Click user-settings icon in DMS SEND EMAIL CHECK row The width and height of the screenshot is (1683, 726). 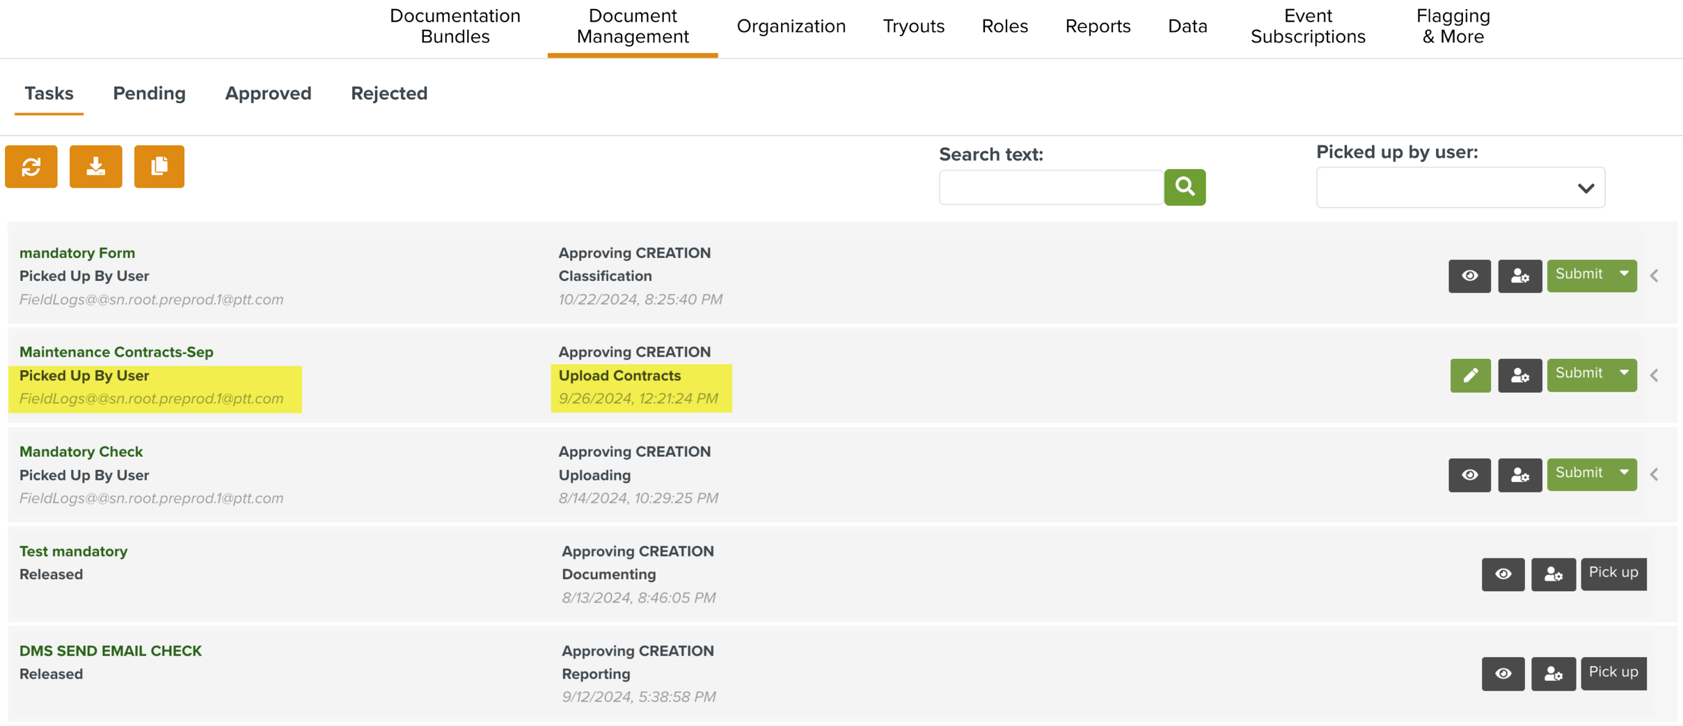pyautogui.click(x=1553, y=674)
